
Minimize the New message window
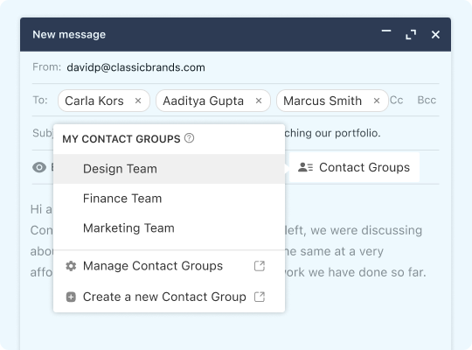pos(386,31)
